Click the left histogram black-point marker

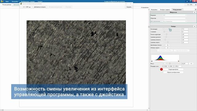coord(152,61)
